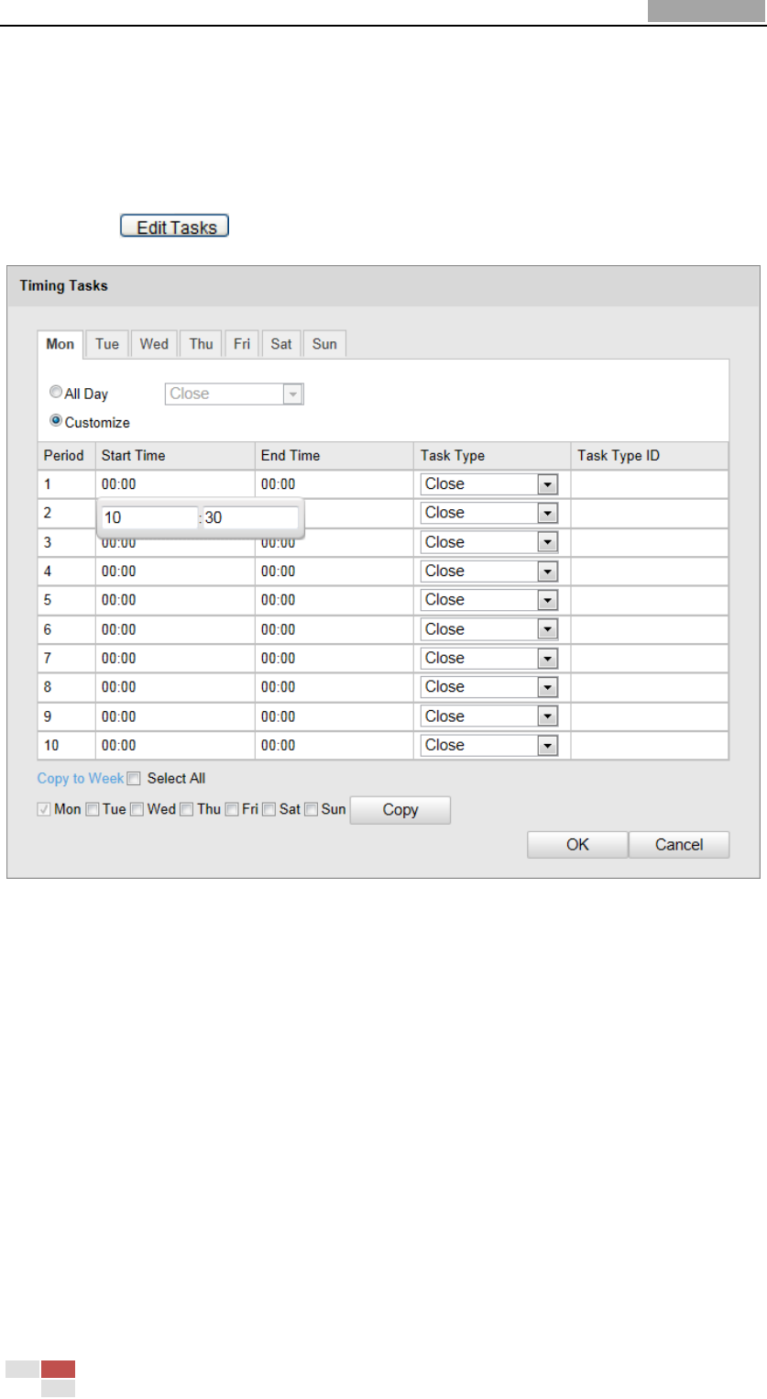Open Task Type dropdown for period 6
The width and height of the screenshot is (767, 1399).
(x=489, y=629)
